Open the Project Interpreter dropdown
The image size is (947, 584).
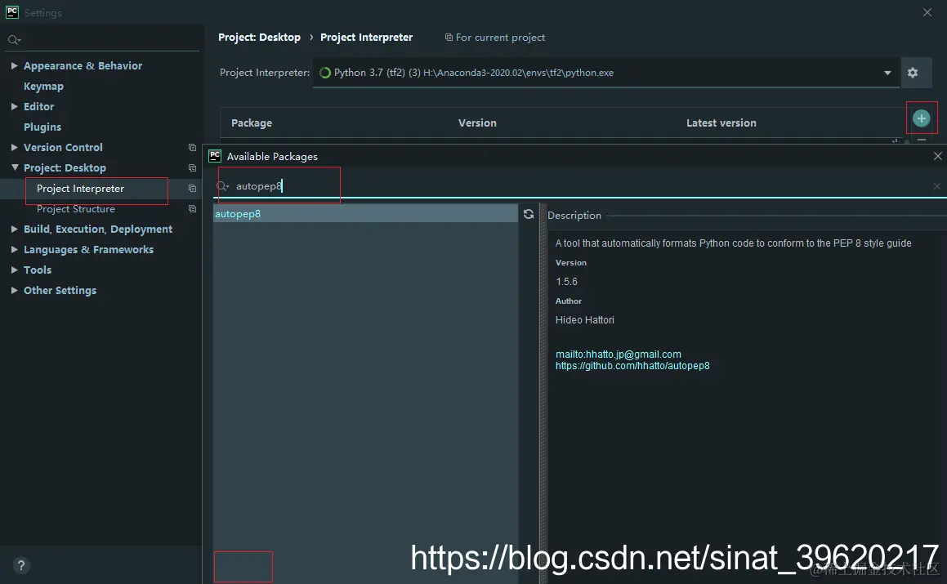tap(887, 73)
